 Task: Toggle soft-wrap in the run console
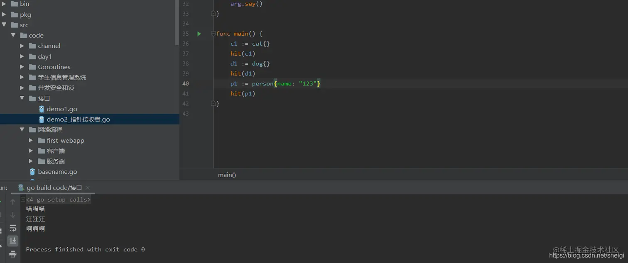13,228
